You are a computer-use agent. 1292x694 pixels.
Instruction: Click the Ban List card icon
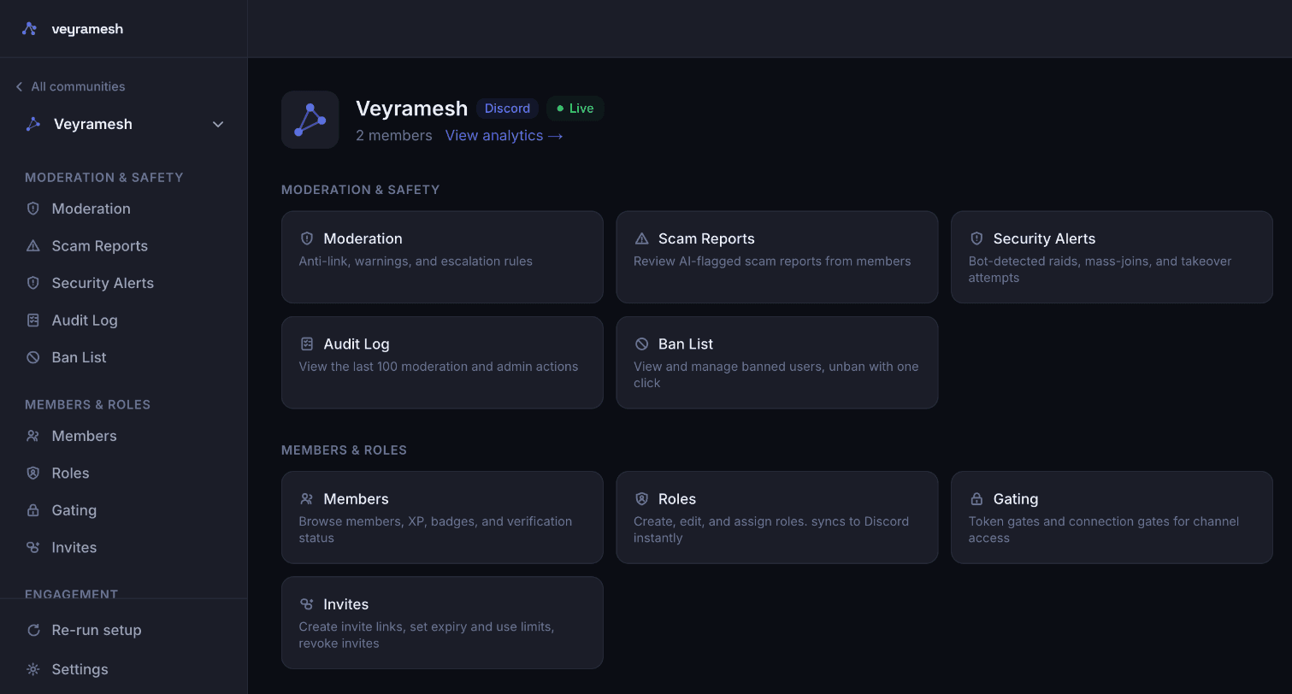(642, 344)
